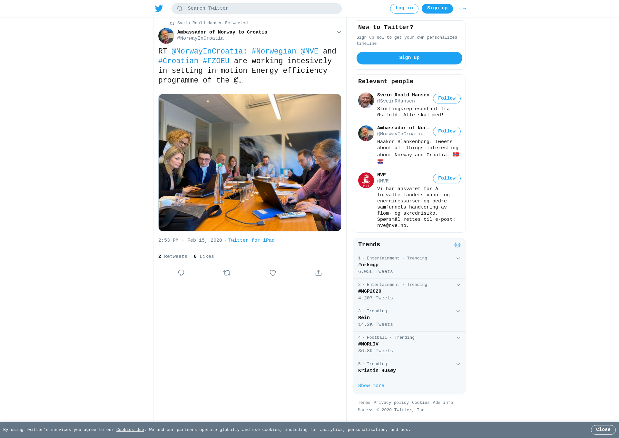Follow Ambassador of Norway account
Image resolution: width=619 pixels, height=438 pixels.
pos(447,131)
